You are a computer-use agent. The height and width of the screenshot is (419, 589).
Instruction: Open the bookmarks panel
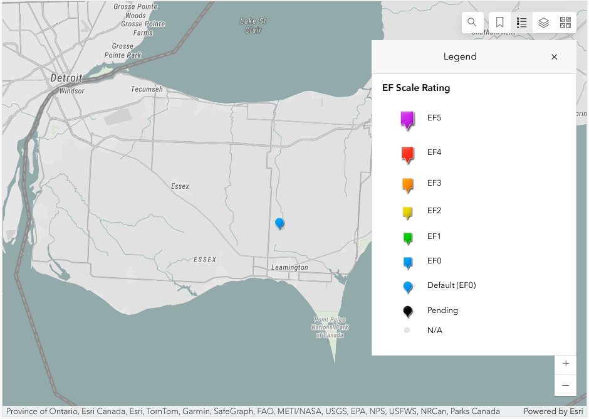499,23
